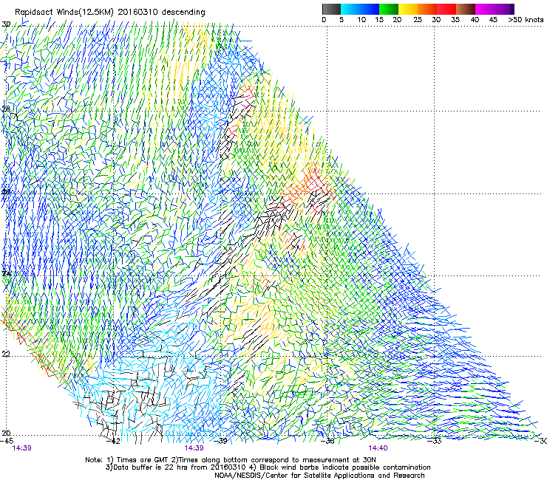Image resolution: width=547 pixels, height=480 pixels.
Task: Click the latitude 28 axis label
Action: point(6,109)
